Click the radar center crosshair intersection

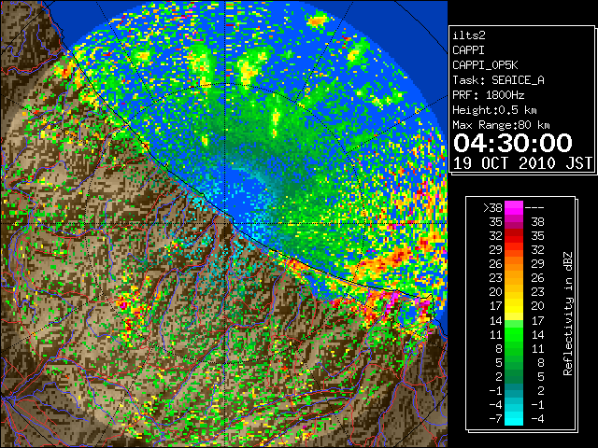[x=226, y=223]
